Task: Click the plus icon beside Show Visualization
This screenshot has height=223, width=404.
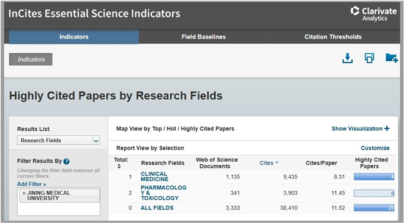Action: 387,128
